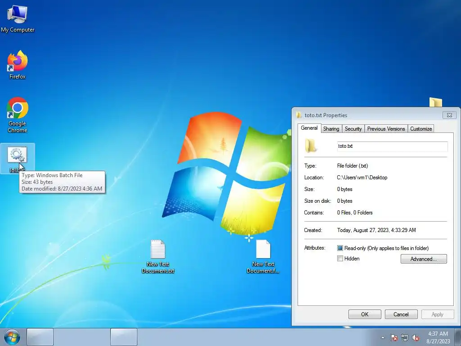Click the toto.txt folder name field
Screen dimensions: 461x346
tap(392, 146)
